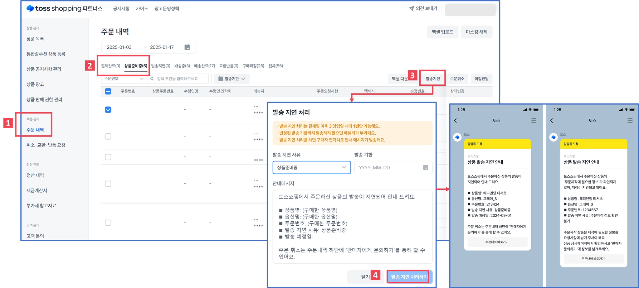Open 고객 문의 in the sidebar
Screen dimensions: 639x288
[x=35, y=236]
